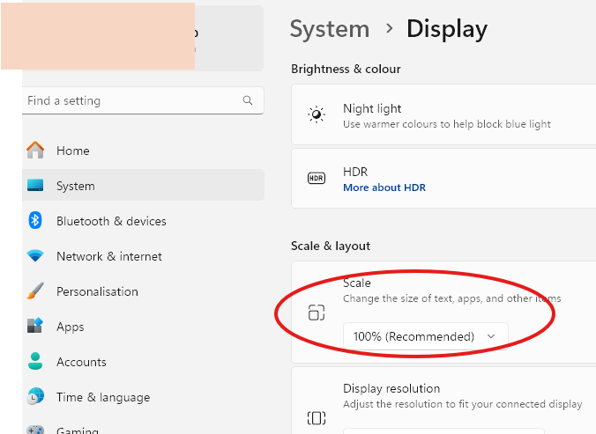Click the Display resolution icon
This screenshot has height=434, width=596.
[317, 417]
